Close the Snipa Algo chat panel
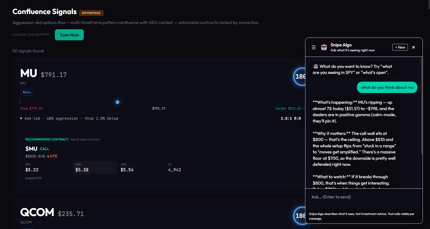This screenshot has width=430, height=229. 413,47
